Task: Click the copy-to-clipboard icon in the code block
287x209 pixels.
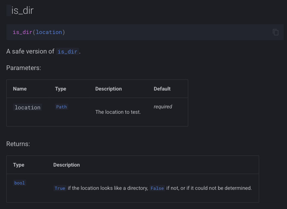Action: click(276, 32)
